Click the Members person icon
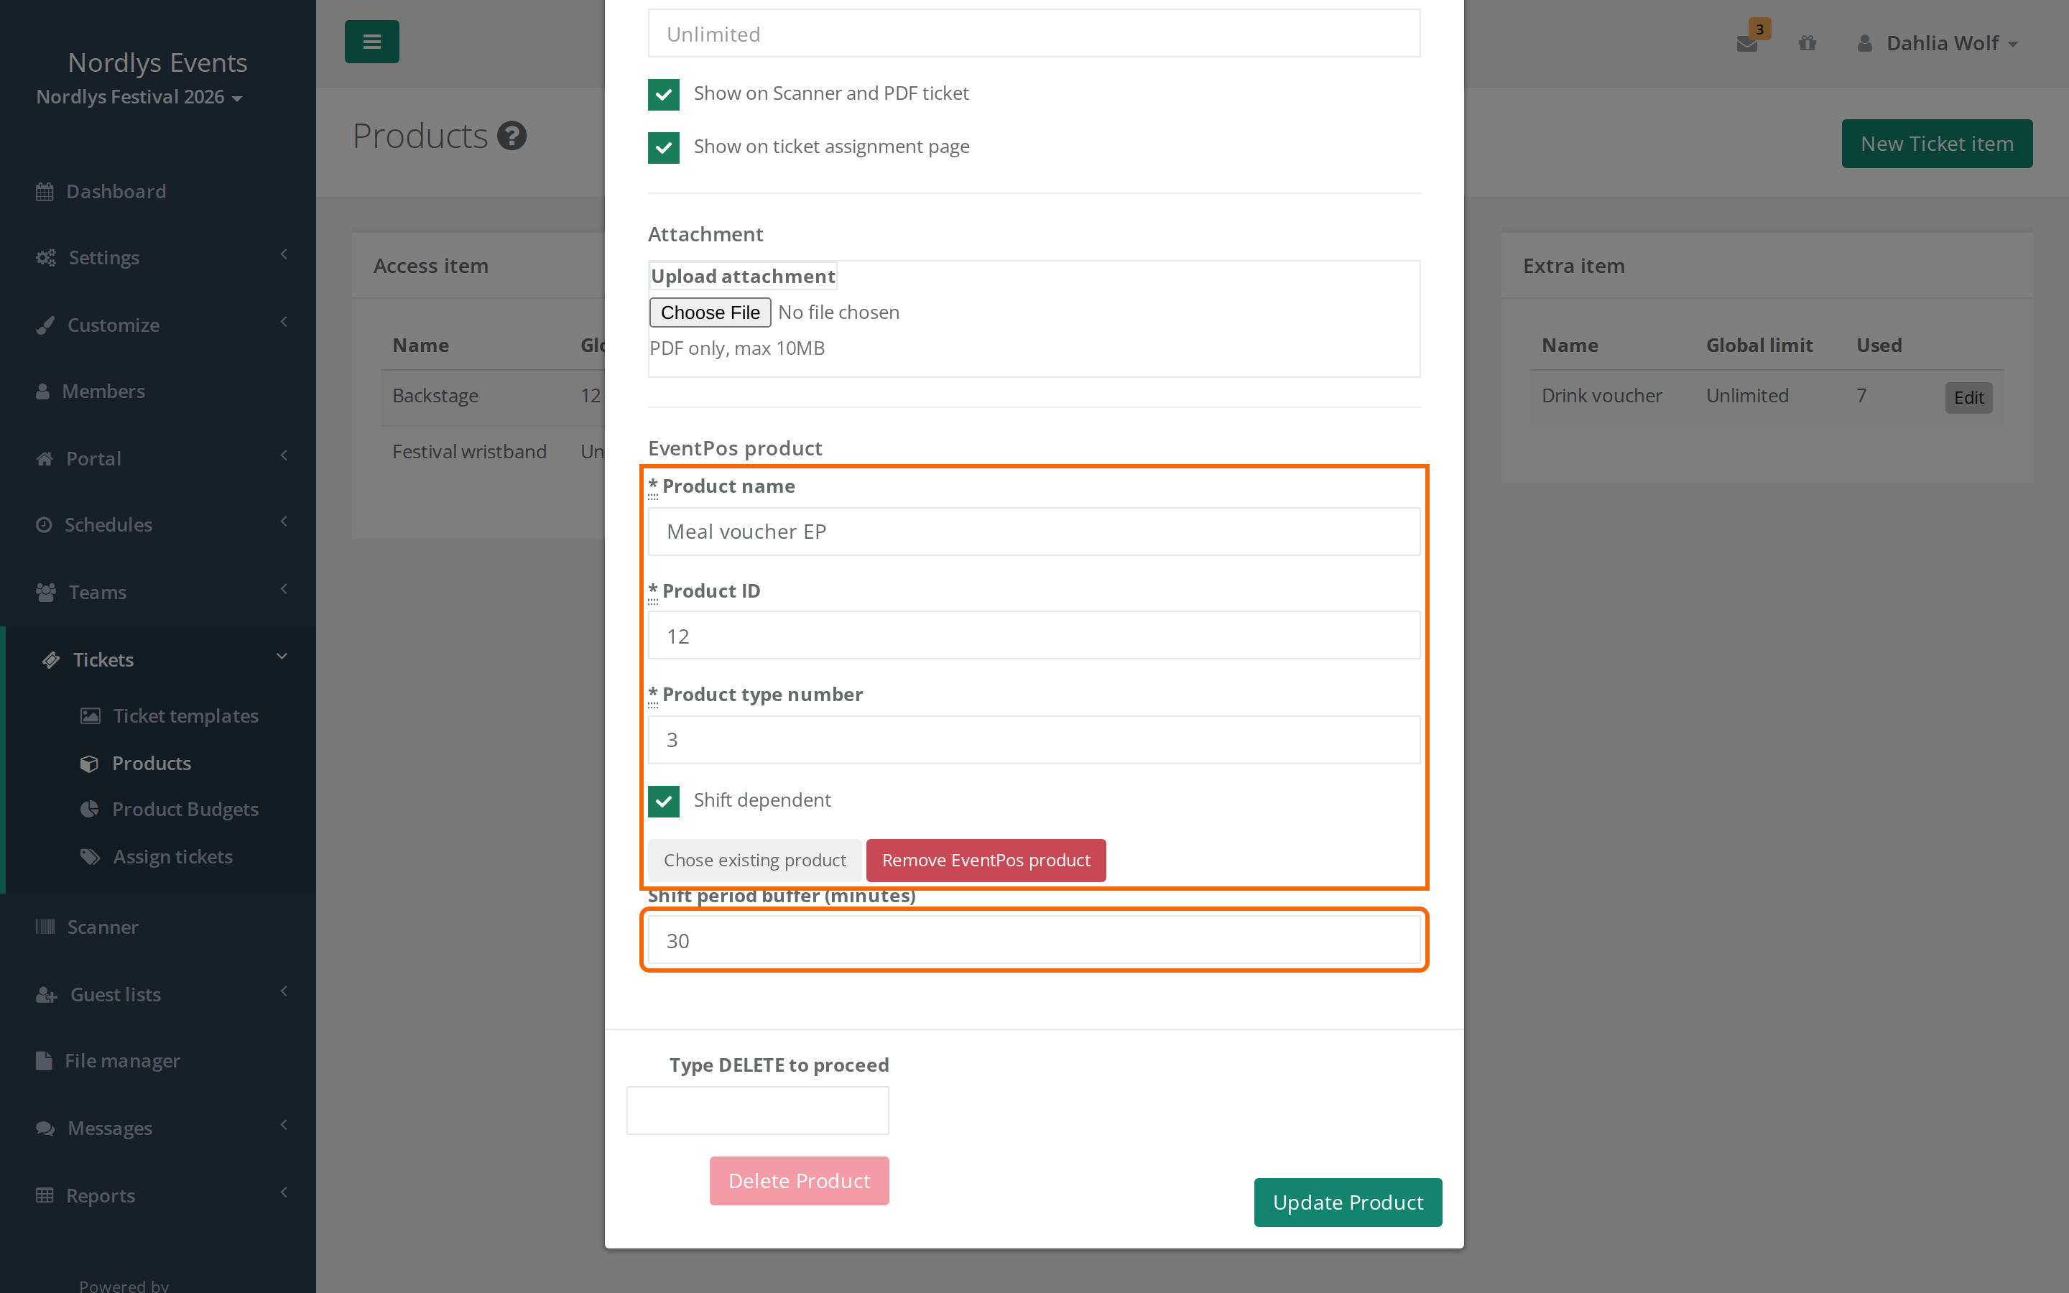The height and width of the screenshot is (1293, 2069). click(43, 391)
